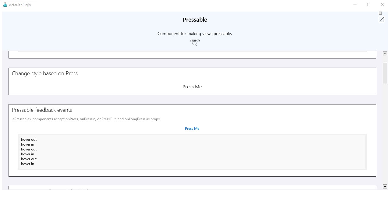Click the flask app icon in title bar
390x212 pixels.
[5, 5]
